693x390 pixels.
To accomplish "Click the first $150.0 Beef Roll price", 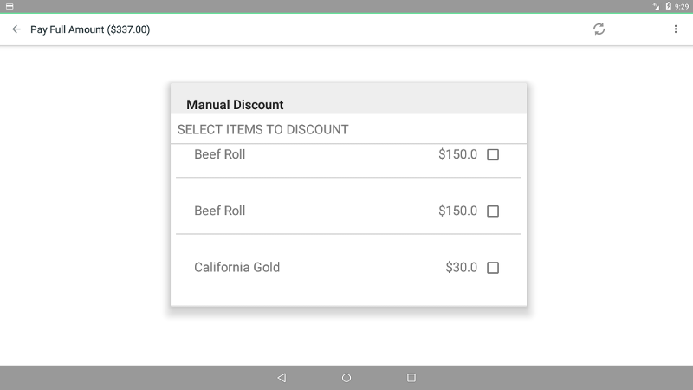I will [458, 154].
